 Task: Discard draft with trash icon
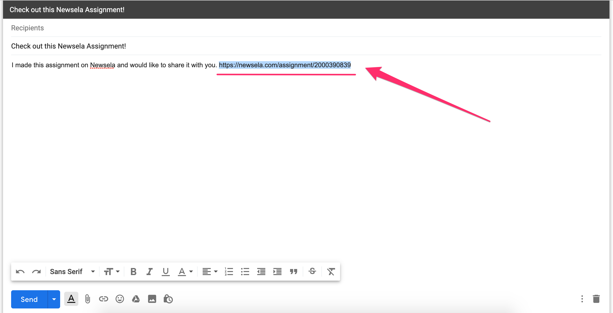tap(596, 299)
